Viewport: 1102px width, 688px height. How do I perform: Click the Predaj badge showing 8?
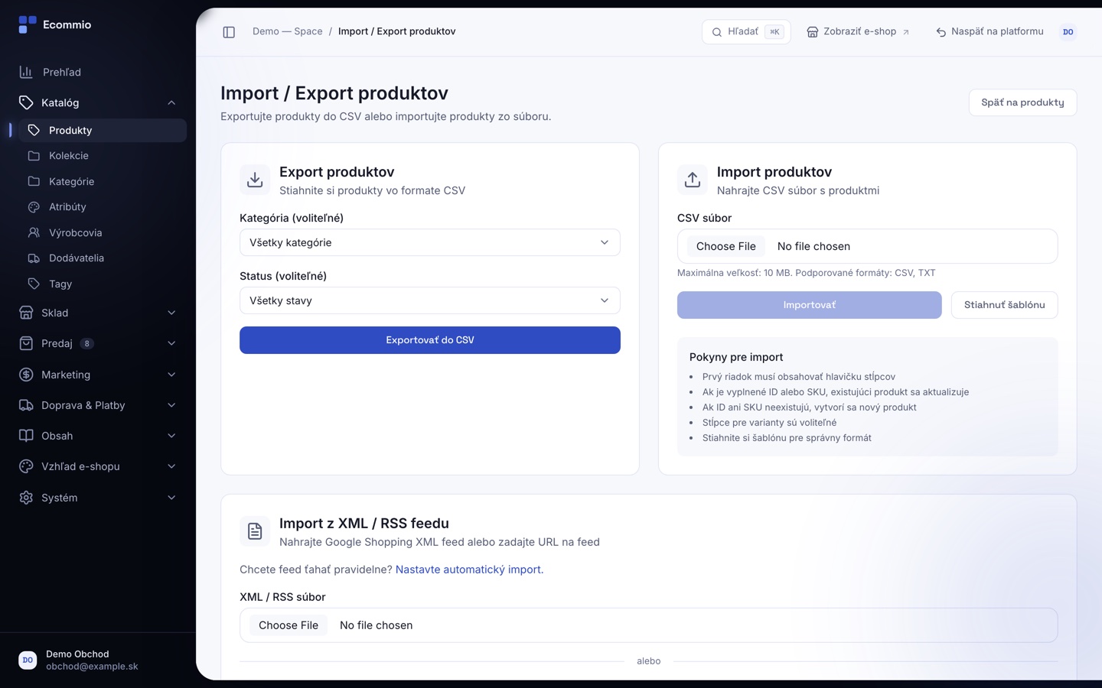87,343
